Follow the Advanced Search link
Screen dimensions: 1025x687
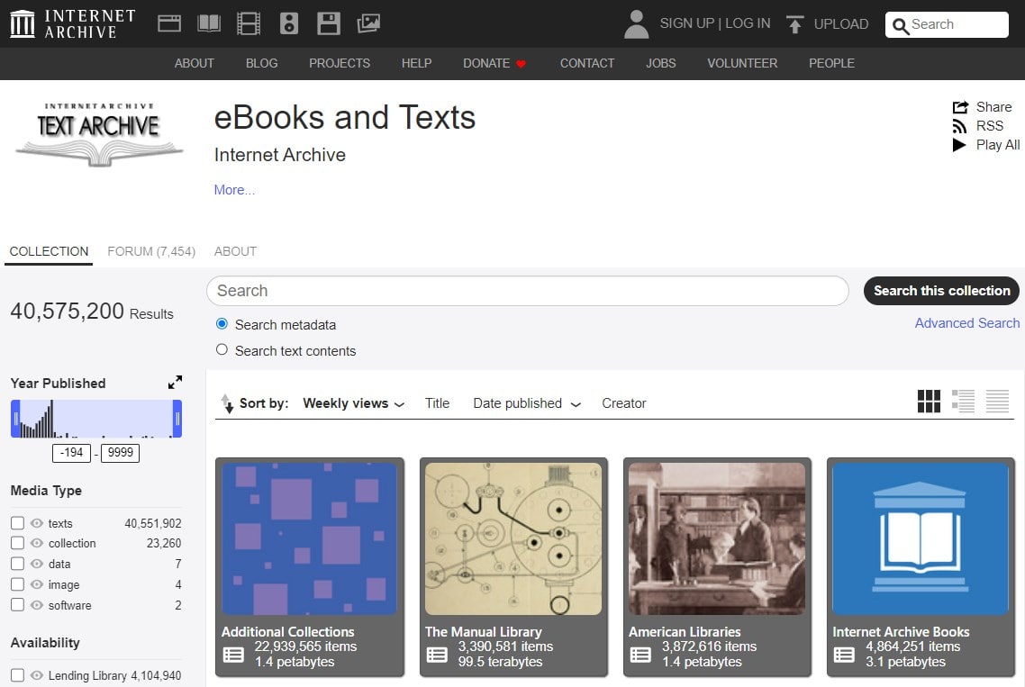click(966, 323)
